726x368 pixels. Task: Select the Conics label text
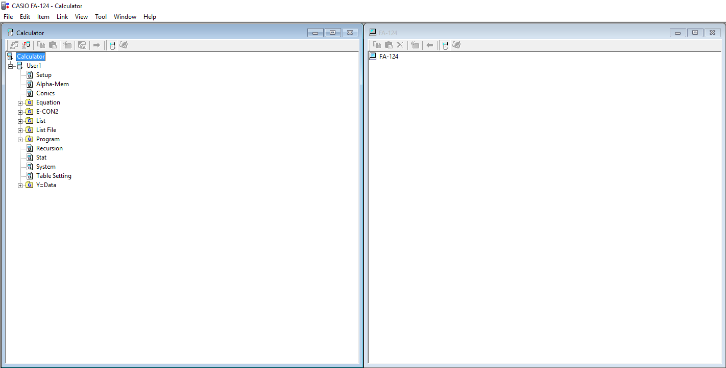point(45,93)
